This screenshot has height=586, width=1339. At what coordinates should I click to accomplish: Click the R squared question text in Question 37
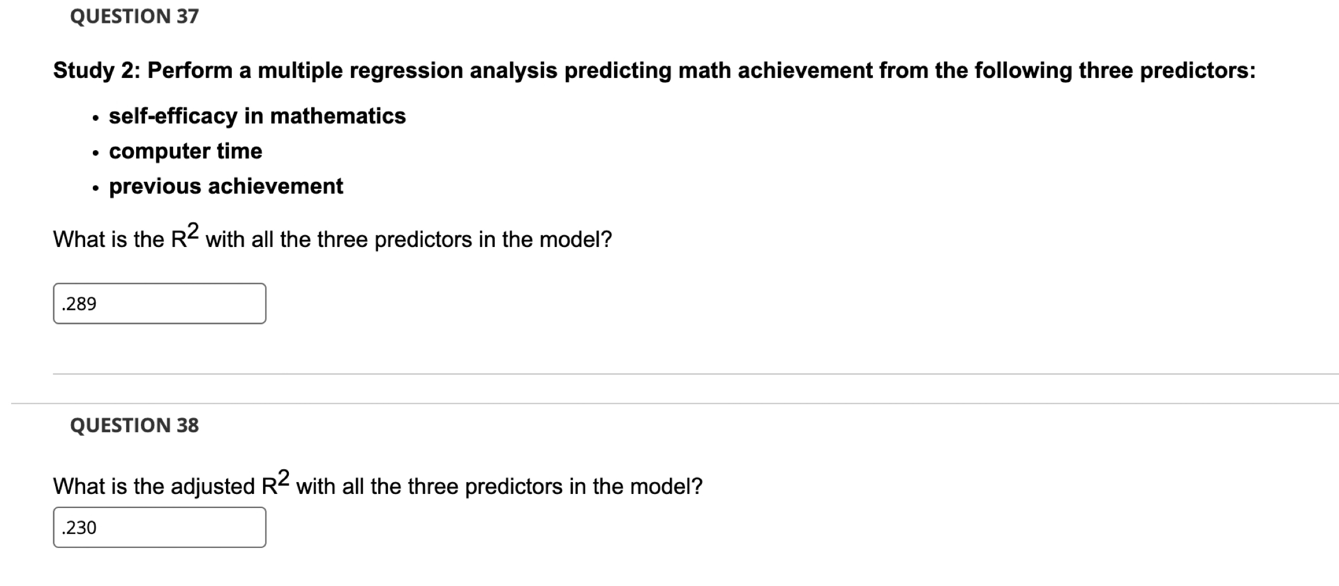(329, 237)
